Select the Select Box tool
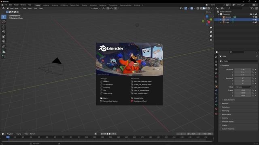The width and height of the screenshot is (259, 145). pyautogui.click(x=4, y=17)
